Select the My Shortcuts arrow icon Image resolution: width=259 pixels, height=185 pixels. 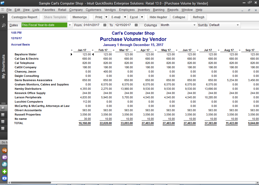pos(3,108)
